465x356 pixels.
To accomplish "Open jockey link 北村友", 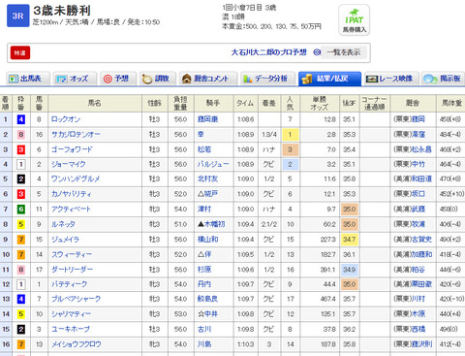I will point(207,178).
